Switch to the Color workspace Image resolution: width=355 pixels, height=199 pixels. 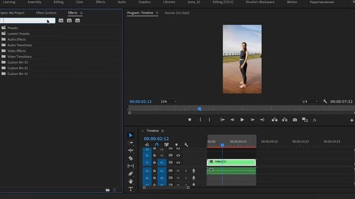[79, 2]
